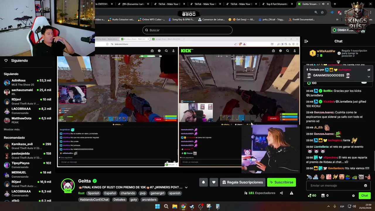Expand the full stream title
The width and height of the screenshot is (375, 211).
click(x=186, y=188)
